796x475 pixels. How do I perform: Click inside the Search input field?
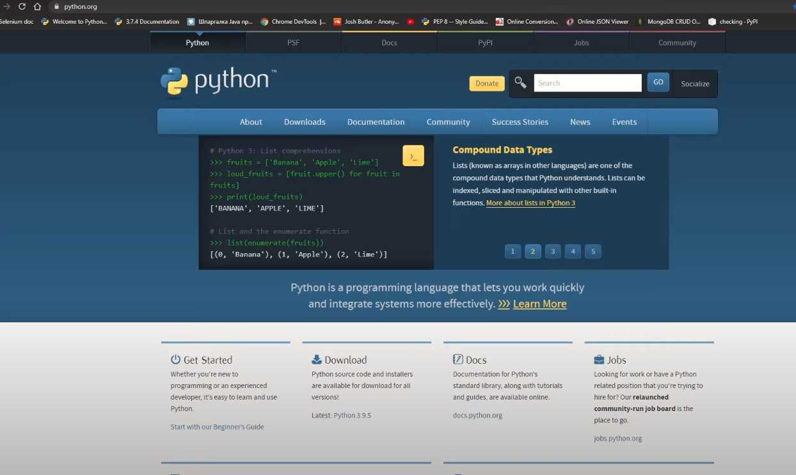point(587,82)
